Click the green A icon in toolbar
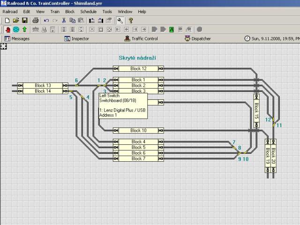This screenshot has width=300, height=225. [x=172, y=30]
